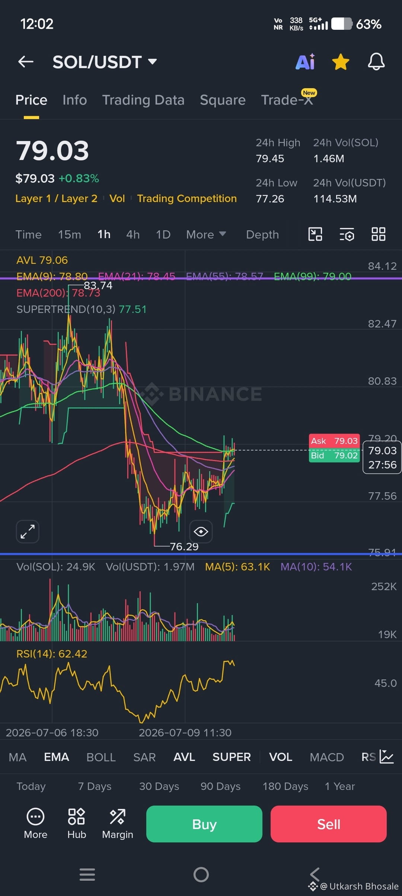Screen dimensions: 402x896
Task: Select the 1D chart interval
Action: tap(163, 235)
